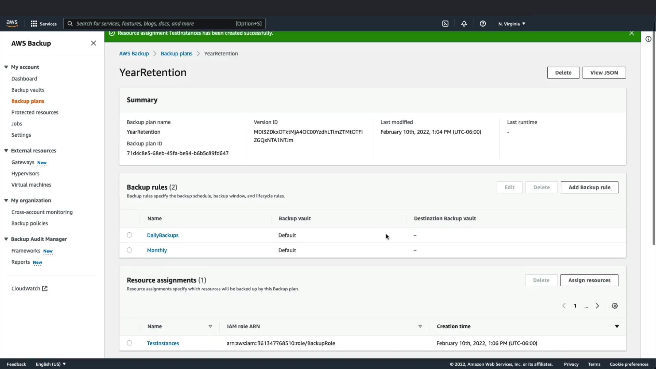The width and height of the screenshot is (656, 369).
Task: Open the N. Virginia region dropdown
Action: 511,24
